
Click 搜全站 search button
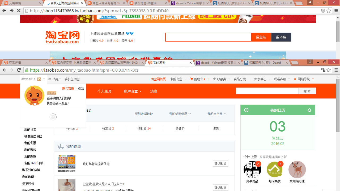pyautogui.click(x=261, y=37)
